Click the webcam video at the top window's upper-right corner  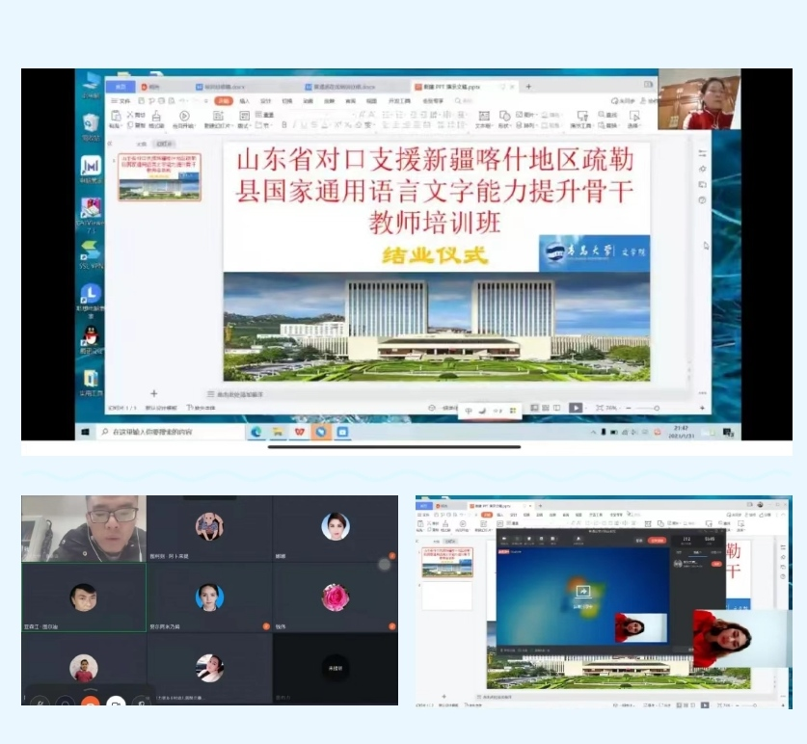click(x=699, y=99)
